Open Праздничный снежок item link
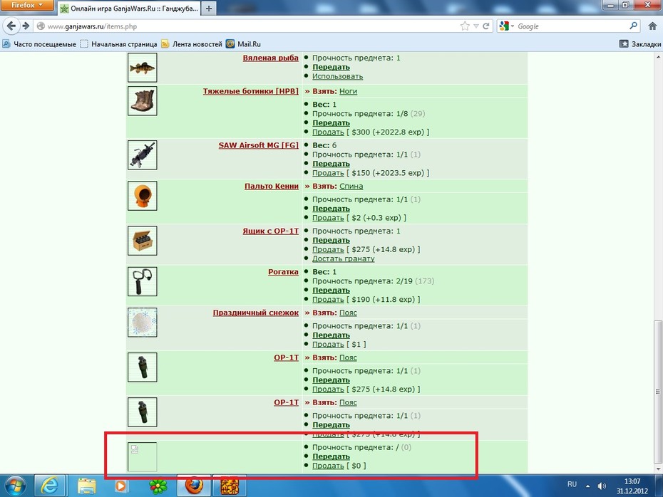The image size is (663, 497). (x=256, y=313)
